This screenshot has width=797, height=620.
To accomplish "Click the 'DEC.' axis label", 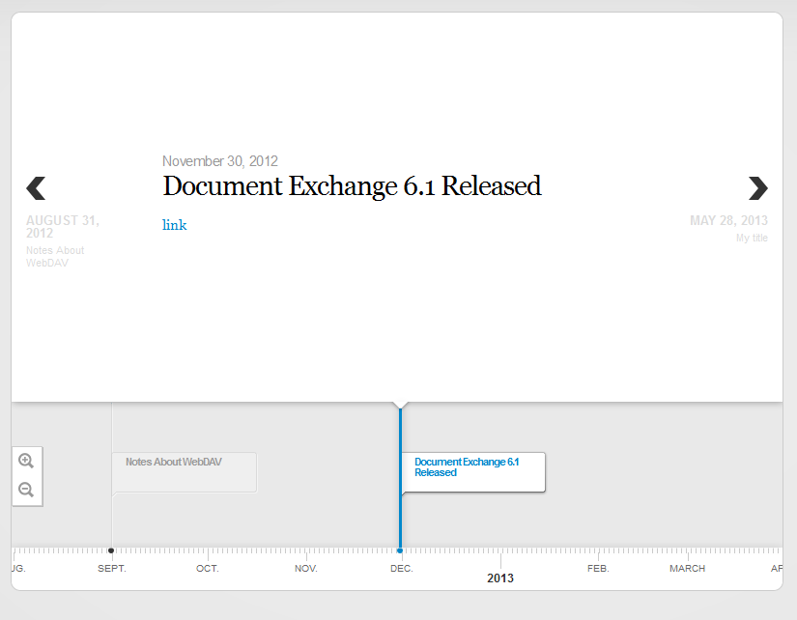I will point(402,569).
